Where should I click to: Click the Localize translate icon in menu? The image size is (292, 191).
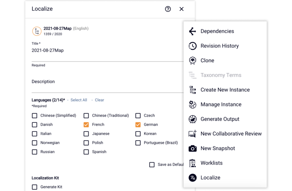(192, 178)
